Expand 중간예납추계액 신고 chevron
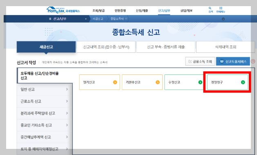257x155 pixels. (67, 137)
